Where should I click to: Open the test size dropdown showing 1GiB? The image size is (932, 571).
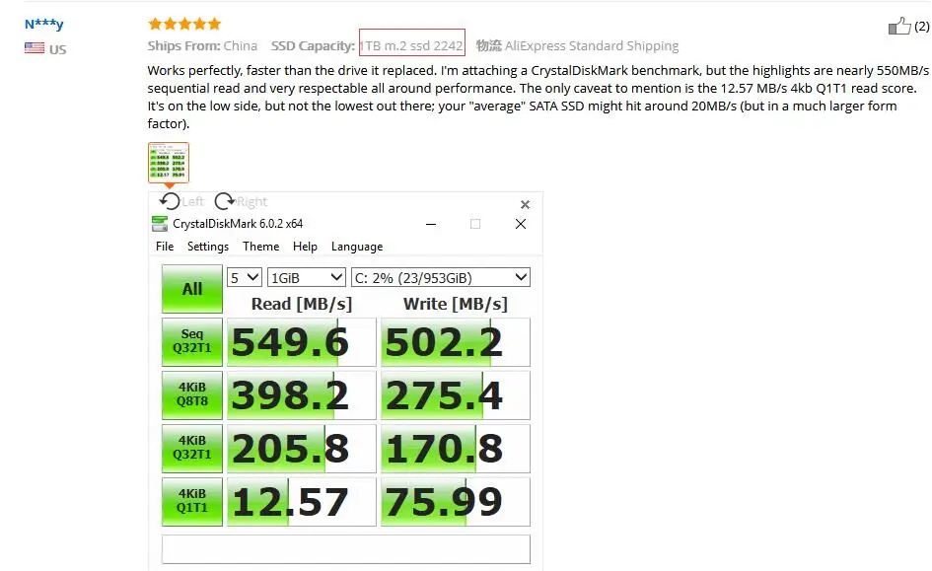[x=306, y=277]
